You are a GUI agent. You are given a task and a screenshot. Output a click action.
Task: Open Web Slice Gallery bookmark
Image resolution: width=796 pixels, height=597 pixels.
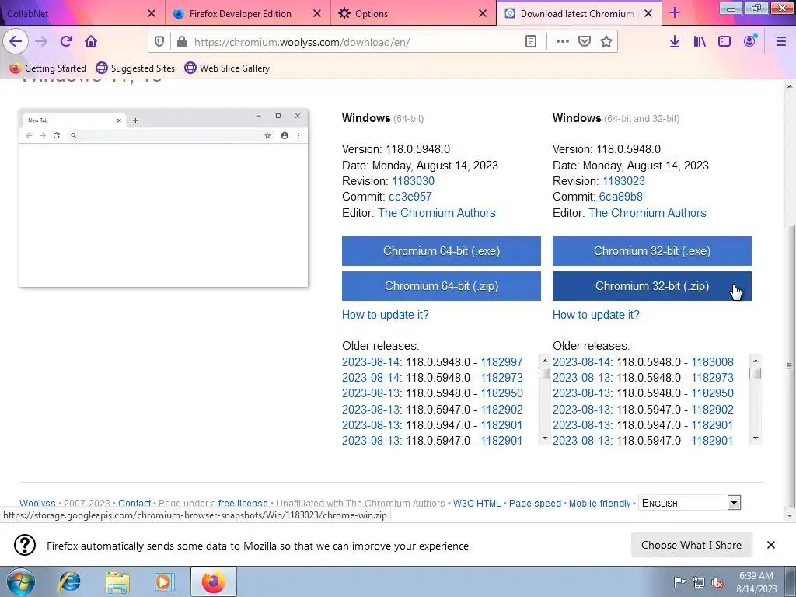pyautogui.click(x=227, y=68)
